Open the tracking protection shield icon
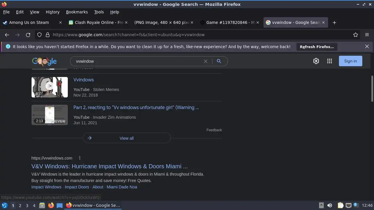The width and height of the screenshot is (374, 210). [x=39, y=35]
